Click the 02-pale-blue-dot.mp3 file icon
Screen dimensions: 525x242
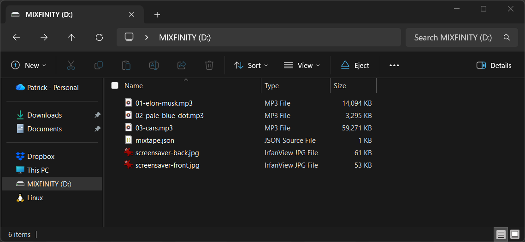pyautogui.click(x=128, y=115)
